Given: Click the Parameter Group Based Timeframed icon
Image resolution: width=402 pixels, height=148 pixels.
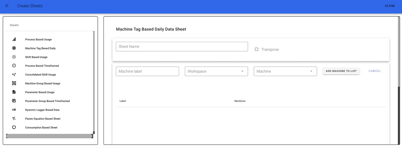Looking at the screenshot, I should point(14,101).
